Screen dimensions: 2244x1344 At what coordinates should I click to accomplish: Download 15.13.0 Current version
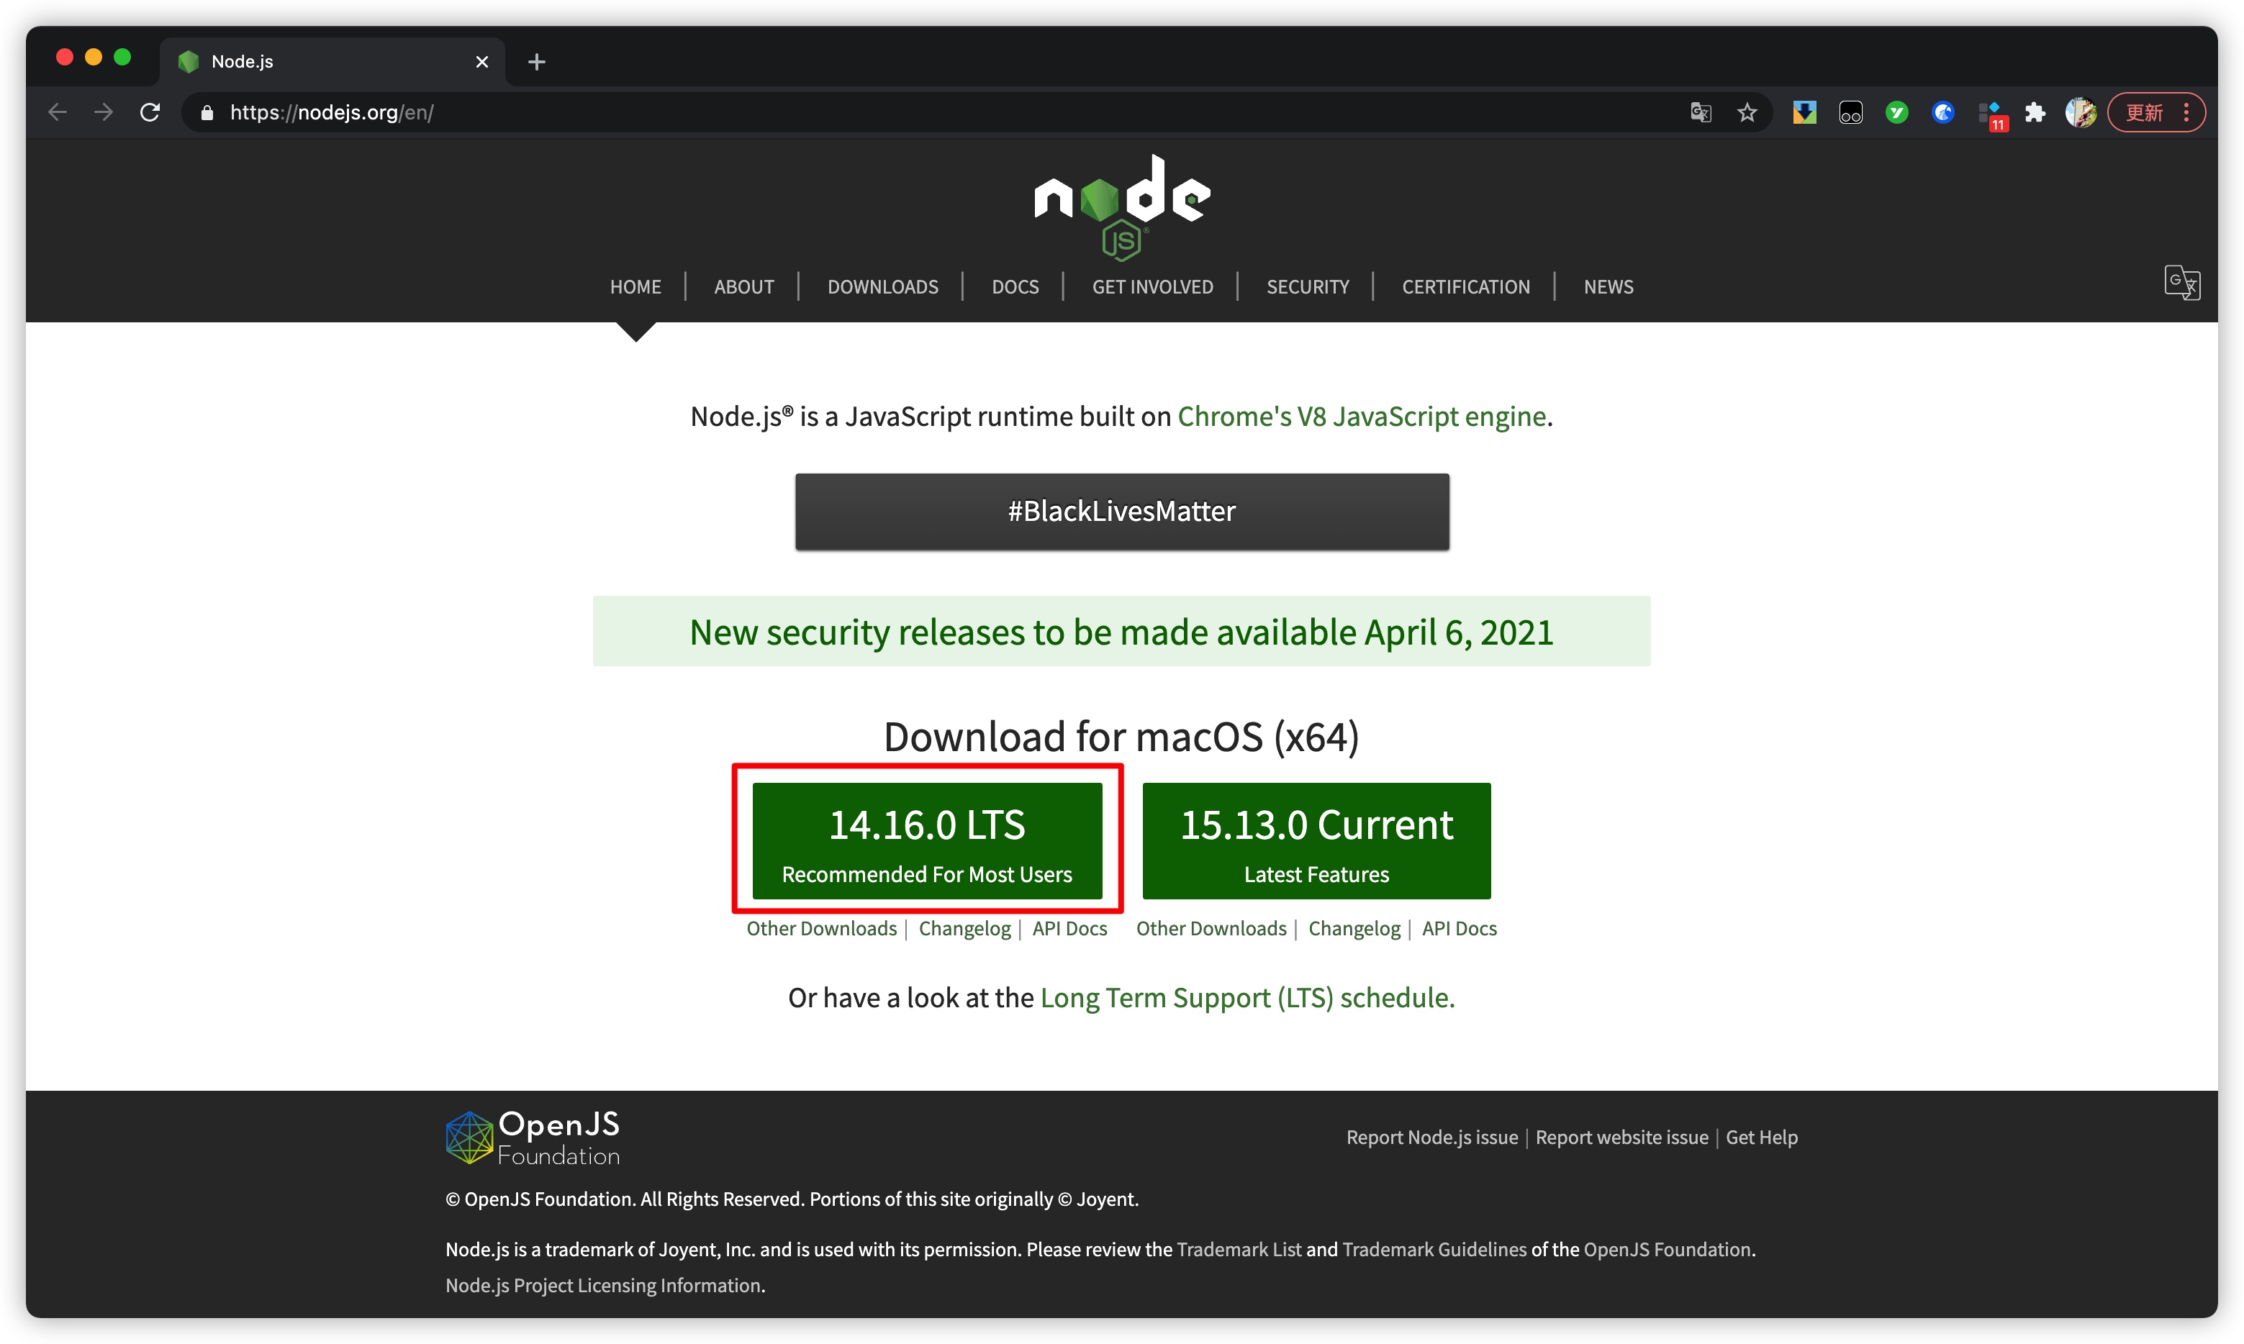[x=1316, y=840]
